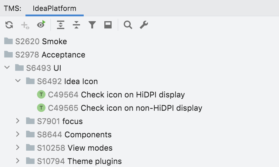Click the Refresh icon in TMS toolbar

pos(9,25)
